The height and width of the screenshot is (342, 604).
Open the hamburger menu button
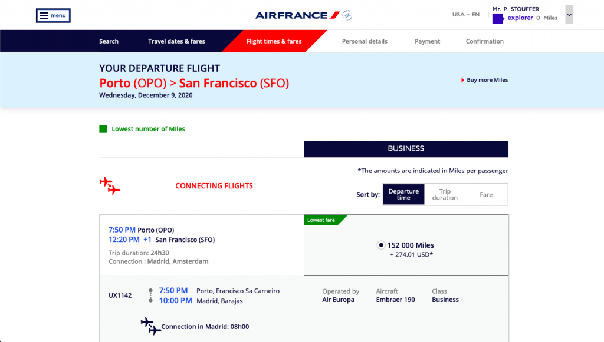(53, 15)
